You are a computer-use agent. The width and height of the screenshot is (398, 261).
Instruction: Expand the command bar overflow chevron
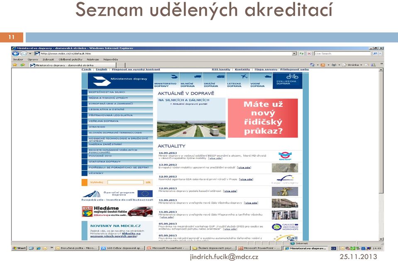coord(381,64)
